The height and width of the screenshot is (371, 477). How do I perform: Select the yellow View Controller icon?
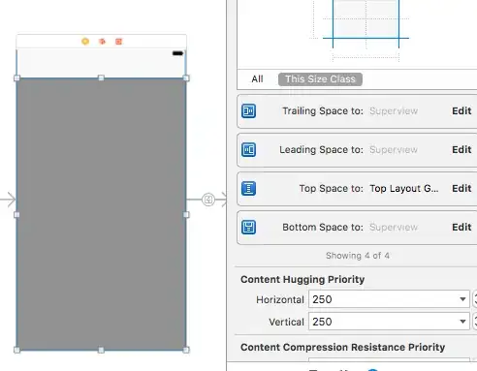tap(85, 42)
